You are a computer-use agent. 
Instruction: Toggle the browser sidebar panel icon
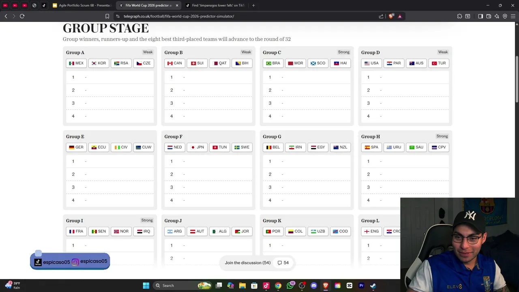(480, 16)
